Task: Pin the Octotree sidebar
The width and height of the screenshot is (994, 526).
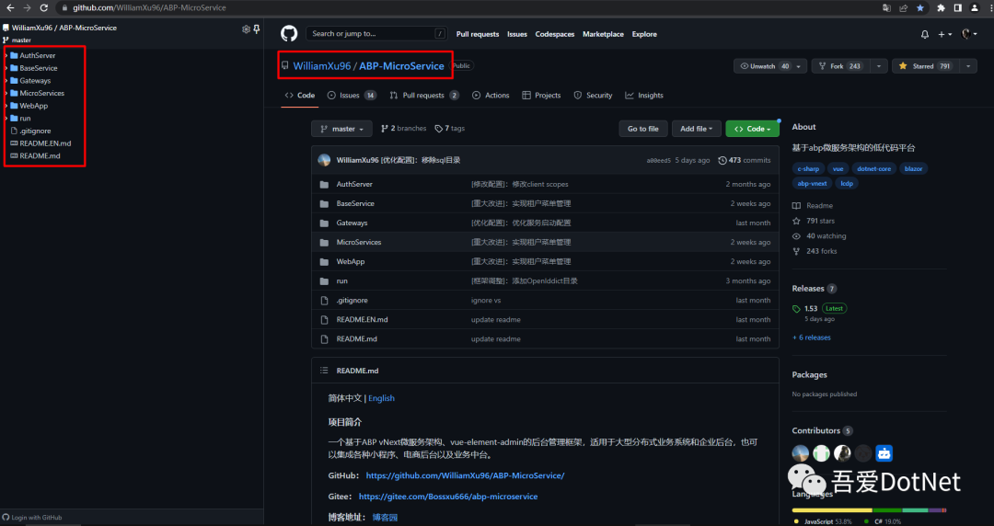Action: 257,29
